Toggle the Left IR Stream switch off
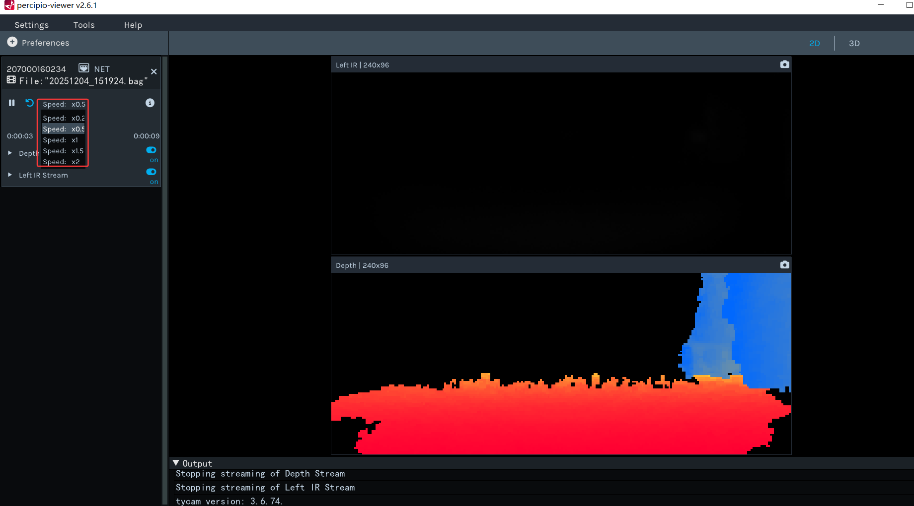 pyautogui.click(x=152, y=172)
